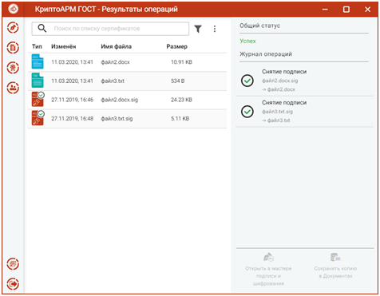Click the 24.23 KB size value
The height and width of the screenshot is (296, 380).
[x=181, y=100]
